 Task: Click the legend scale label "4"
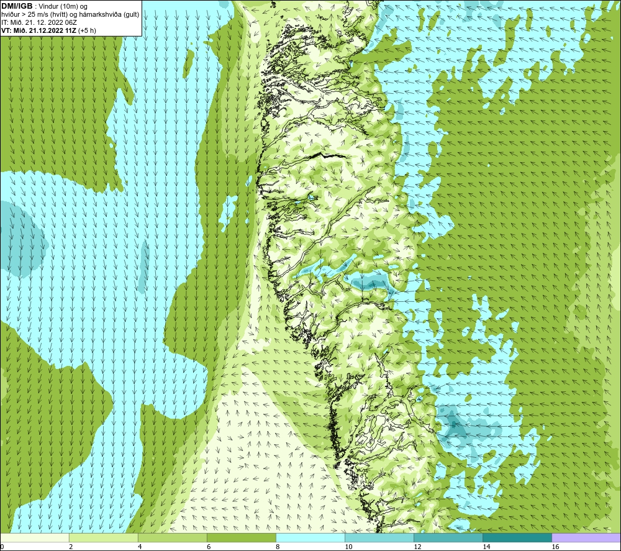[x=140, y=547]
